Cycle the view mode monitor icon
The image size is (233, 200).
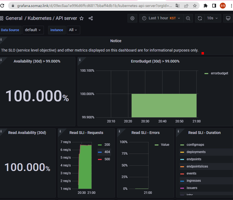(x=228, y=18)
